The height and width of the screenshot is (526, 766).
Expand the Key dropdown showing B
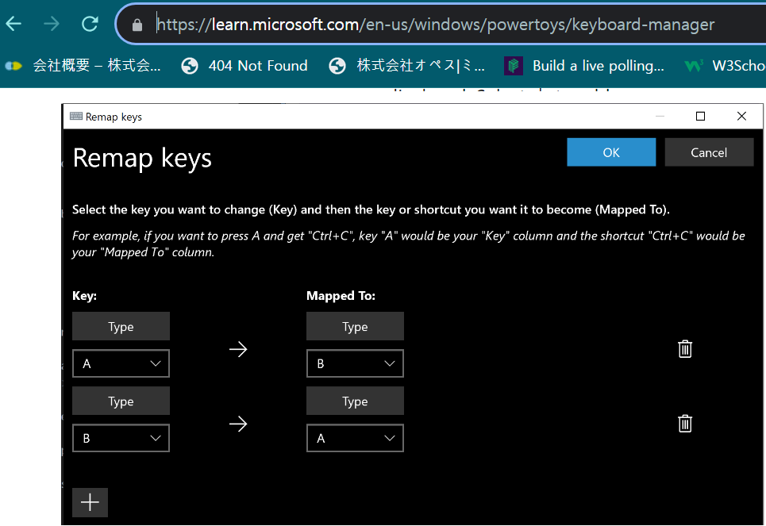(121, 438)
